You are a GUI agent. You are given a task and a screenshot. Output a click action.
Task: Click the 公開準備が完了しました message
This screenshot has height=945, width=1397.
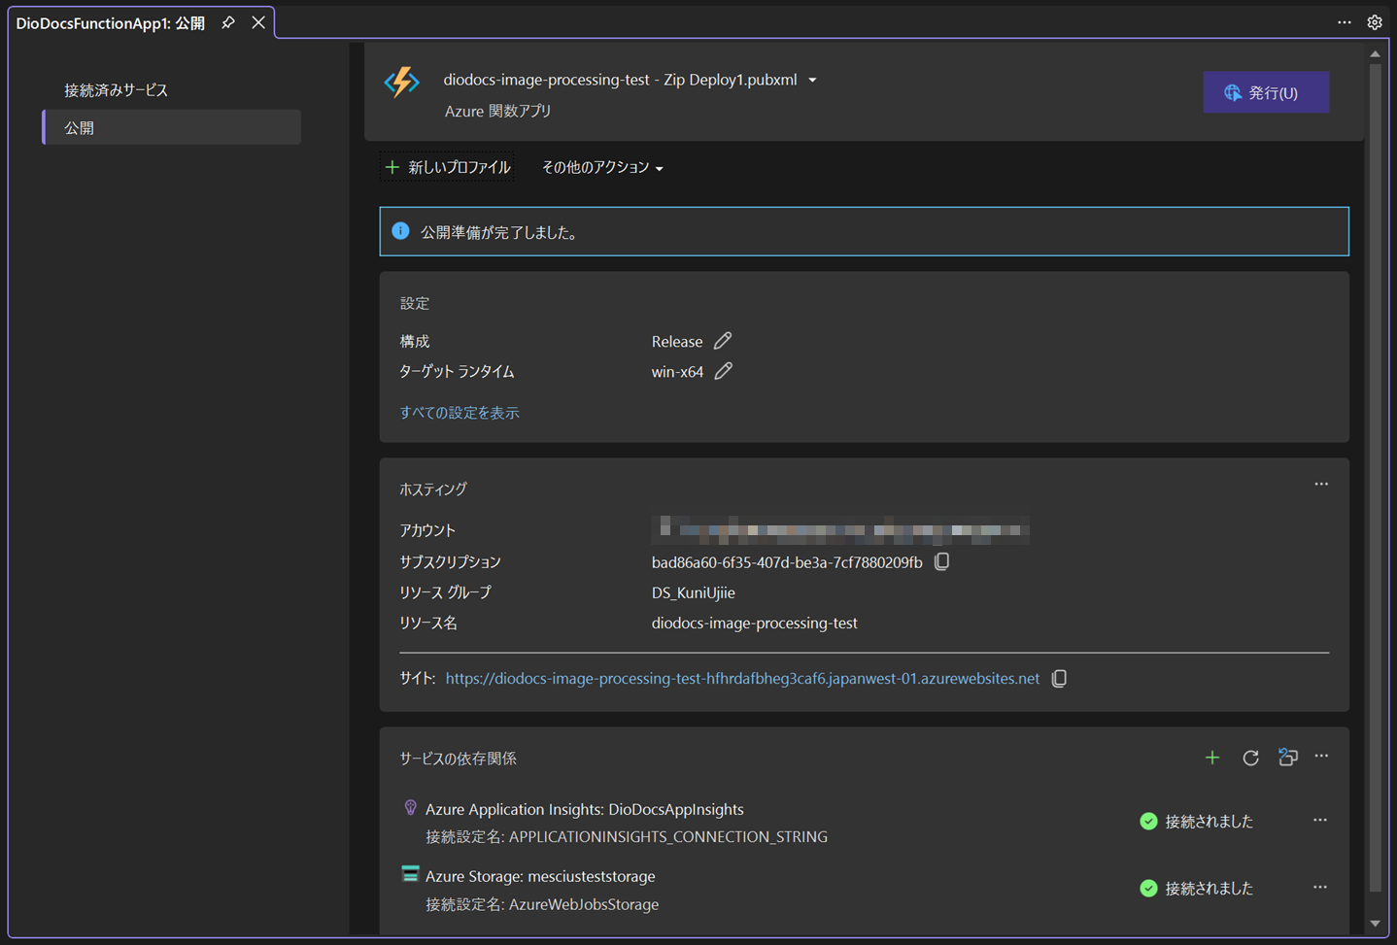(501, 232)
